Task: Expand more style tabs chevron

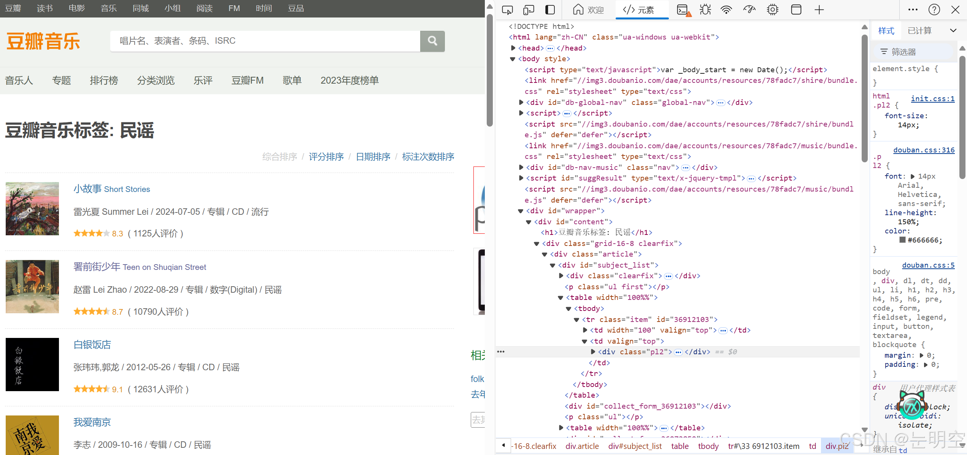Action: click(953, 31)
